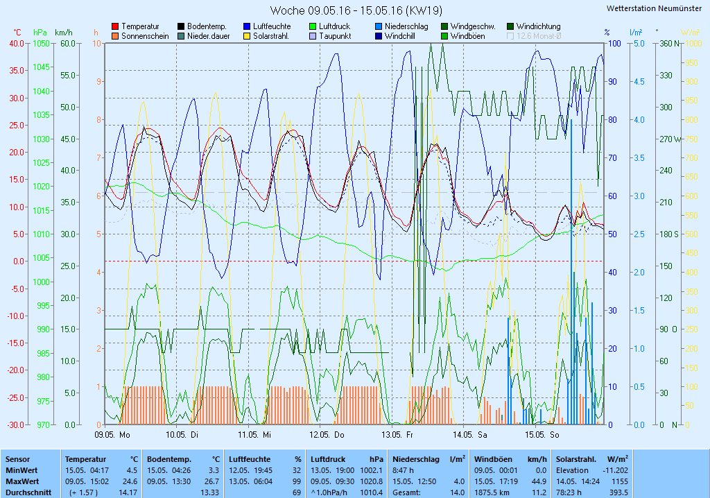Click the Windrichtung legend swatch

pos(510,27)
